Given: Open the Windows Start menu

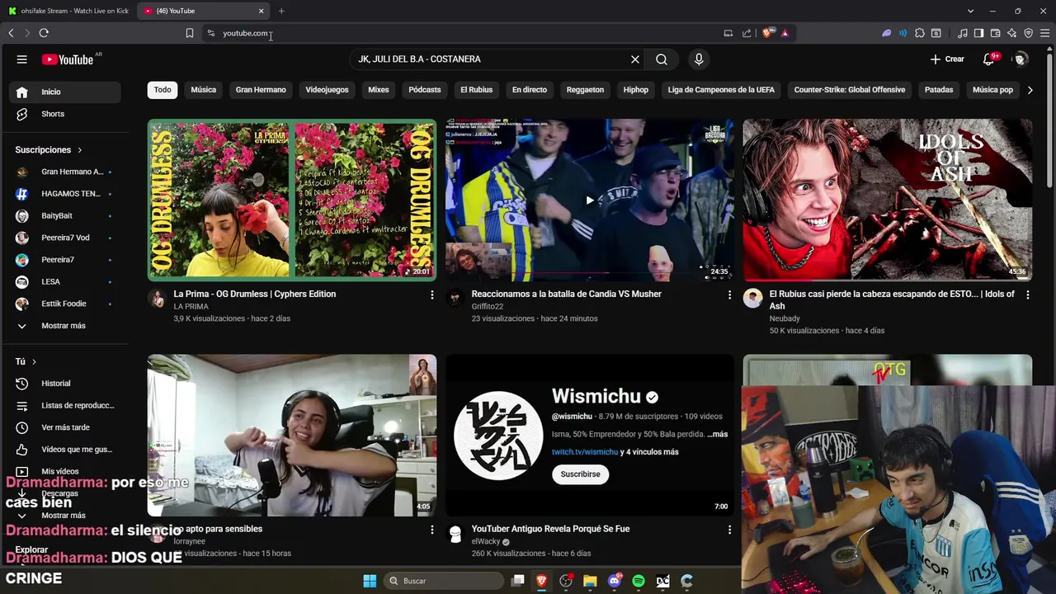Looking at the screenshot, I should coord(370,581).
